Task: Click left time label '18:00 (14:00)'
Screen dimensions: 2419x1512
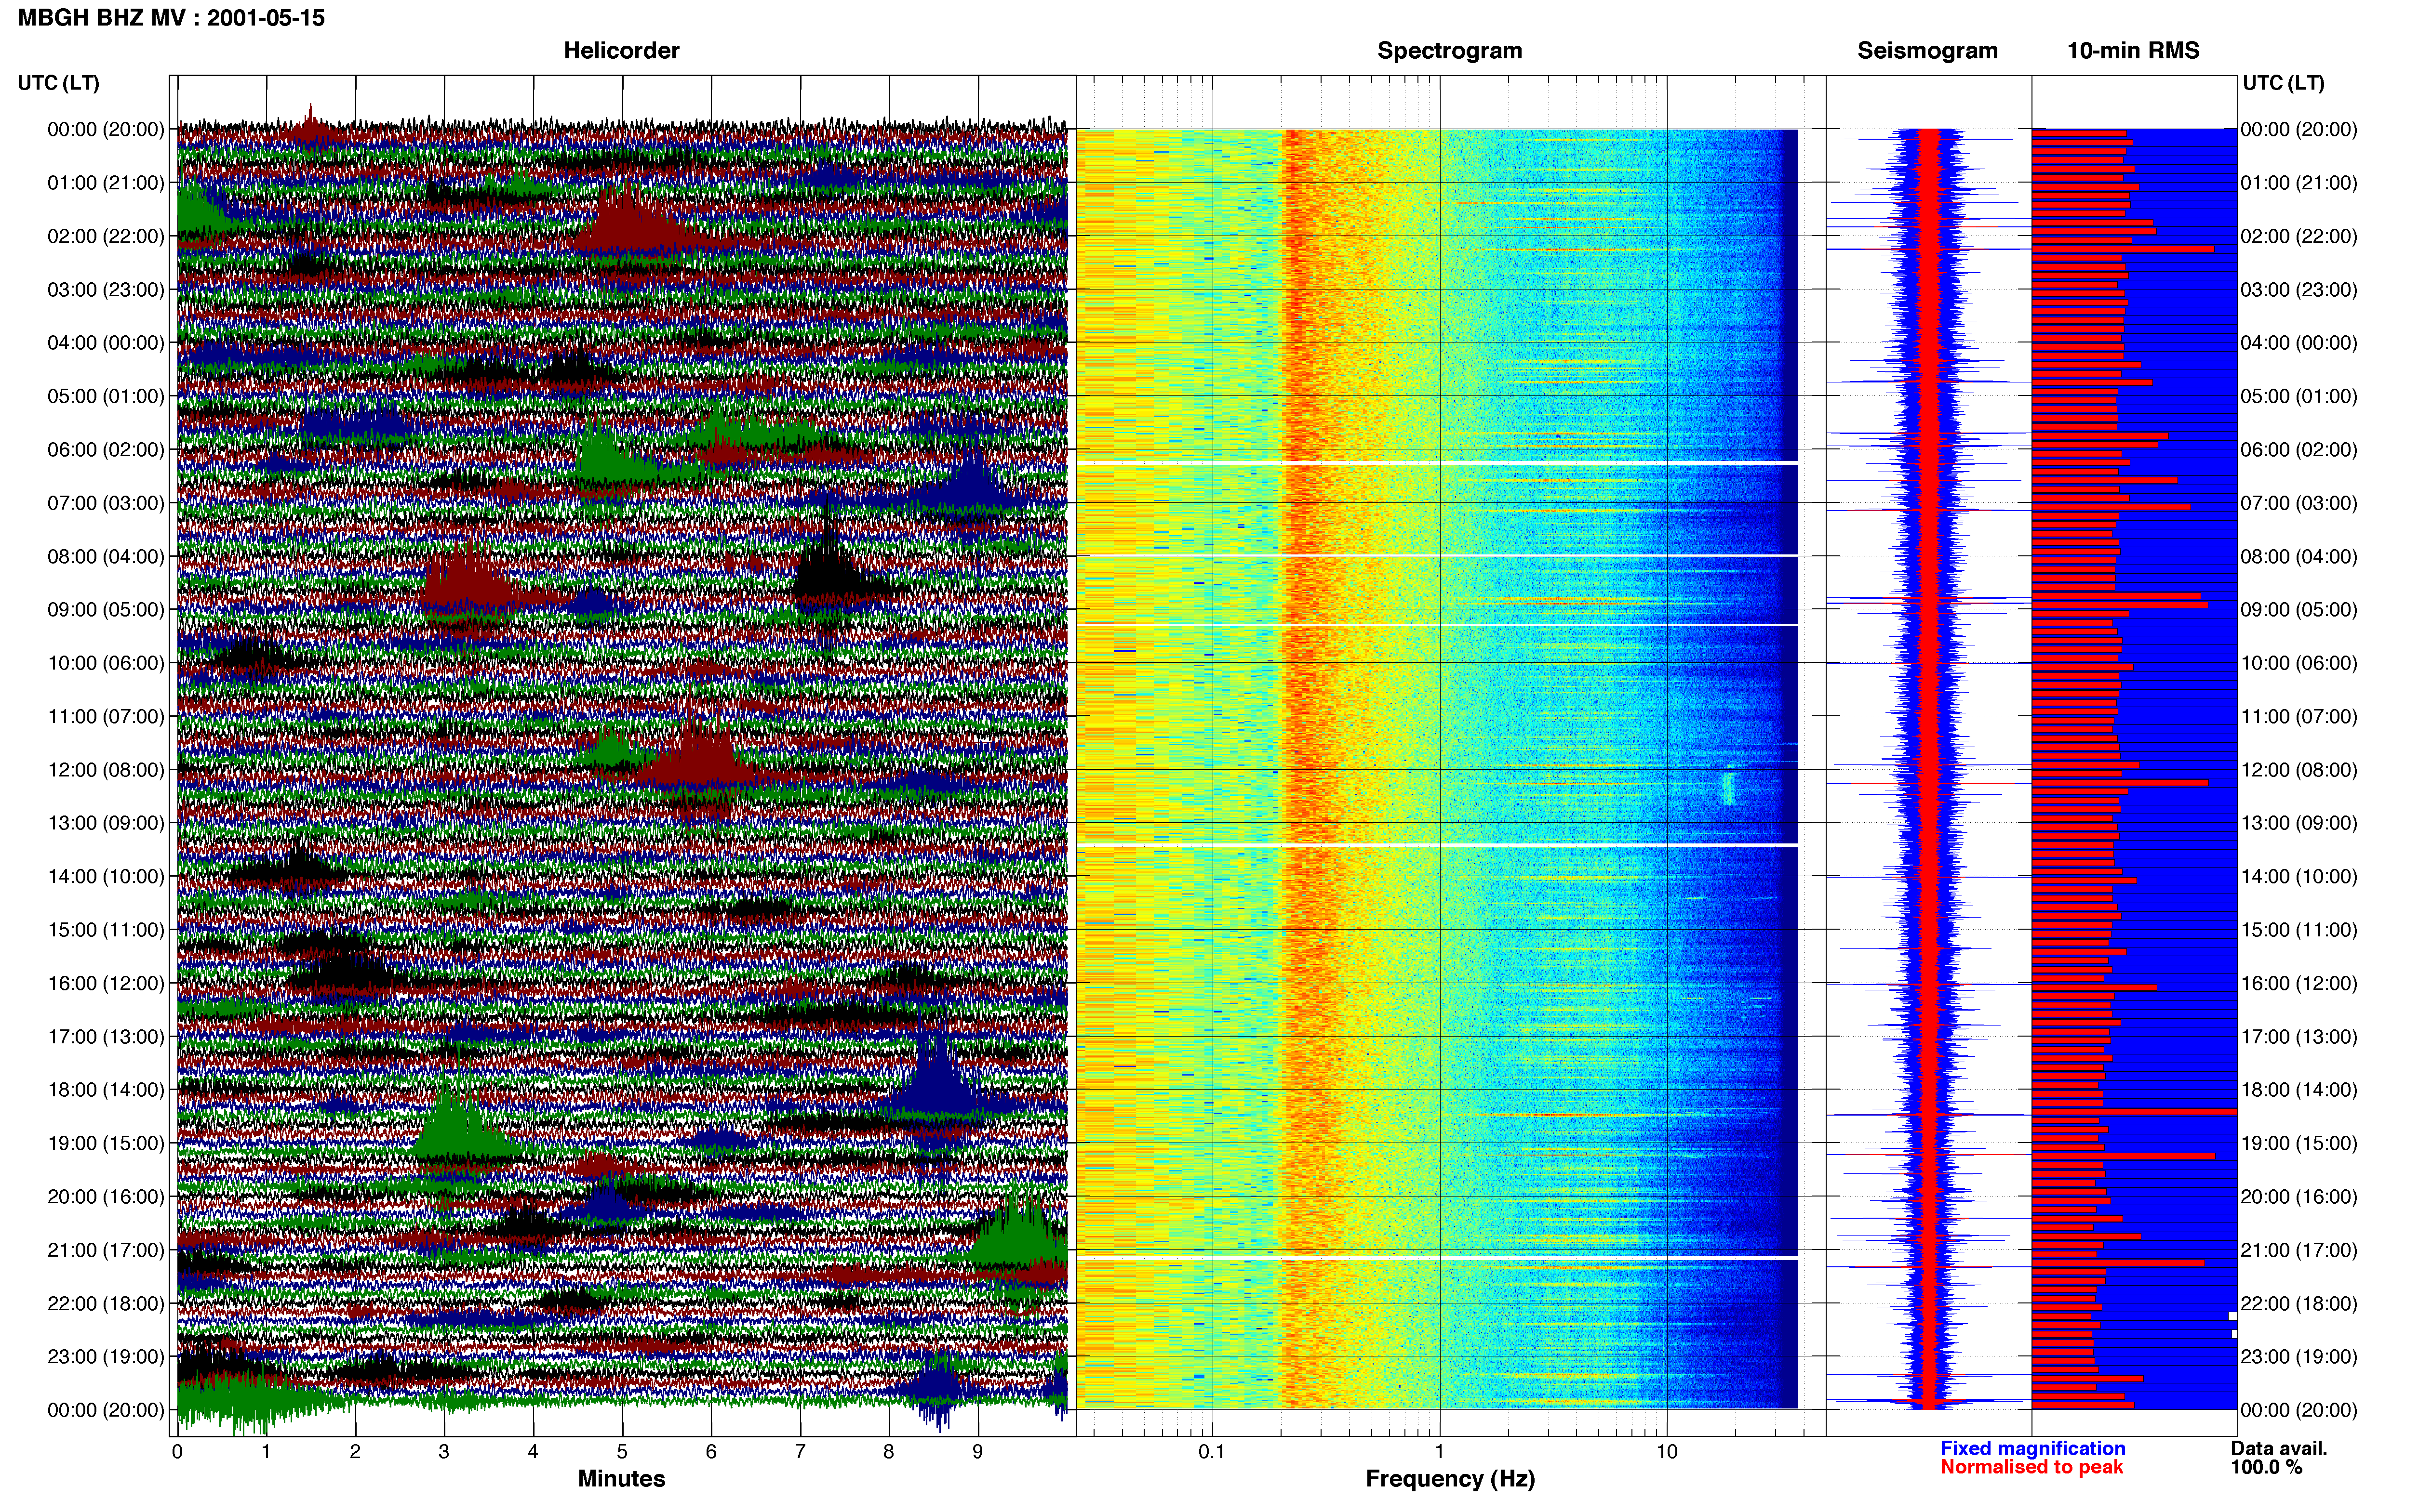Action: [x=106, y=1090]
